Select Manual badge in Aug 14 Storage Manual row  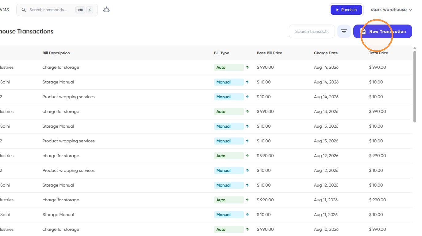[229, 82]
